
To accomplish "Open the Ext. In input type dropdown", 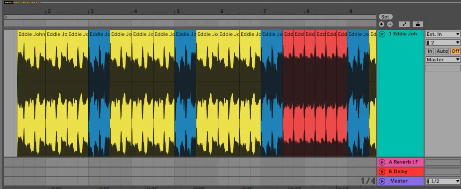I will [x=443, y=34].
